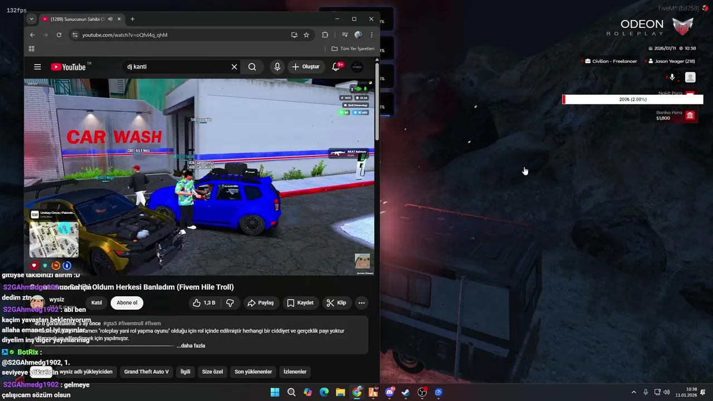Open Microsoft Edge from taskbar

pos(324,392)
